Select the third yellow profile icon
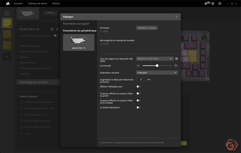Viewport: 241px width, 153px height. pyautogui.click(x=7, y=45)
